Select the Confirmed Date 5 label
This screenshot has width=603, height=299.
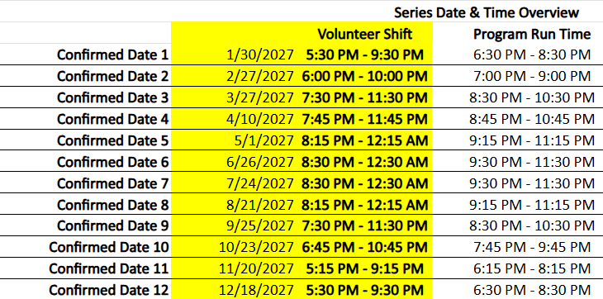point(112,141)
